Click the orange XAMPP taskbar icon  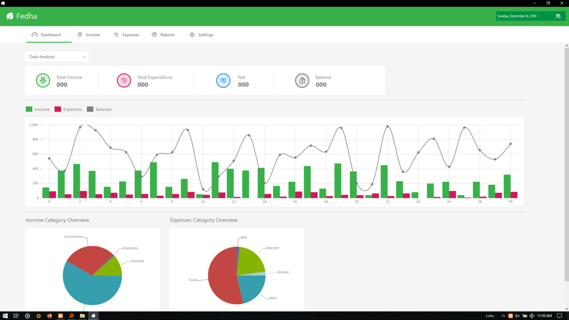coord(61,315)
